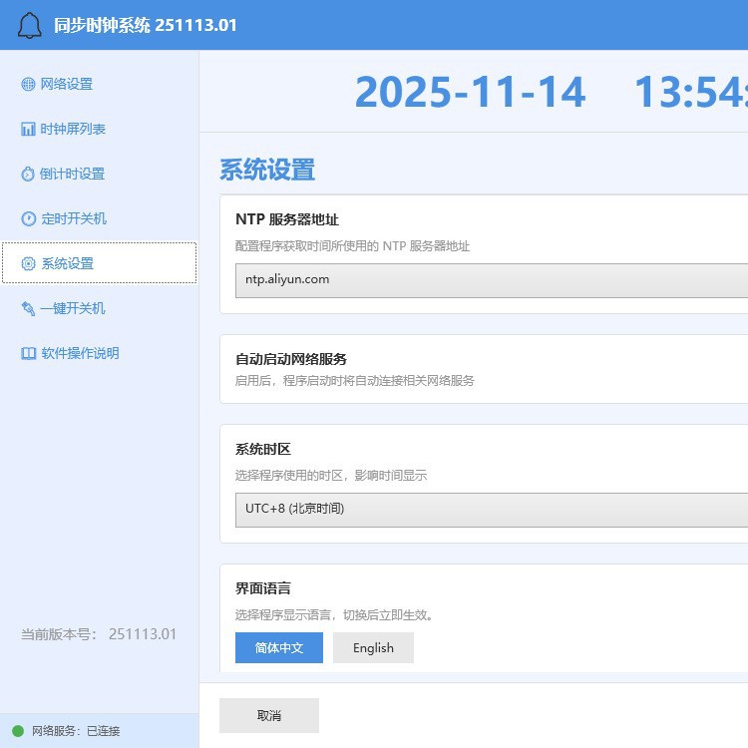The image size is (748, 748).
Task: Click the 界面语言 heading
Action: [263, 588]
